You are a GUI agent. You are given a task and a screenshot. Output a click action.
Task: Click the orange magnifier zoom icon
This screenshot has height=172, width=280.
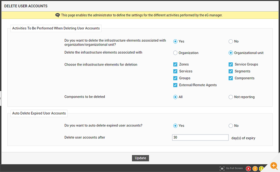click(274, 166)
